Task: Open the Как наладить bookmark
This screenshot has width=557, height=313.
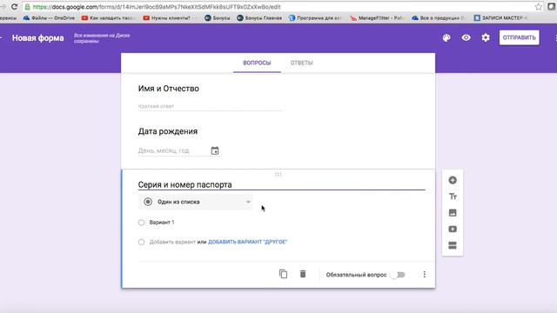Action: [x=108, y=17]
